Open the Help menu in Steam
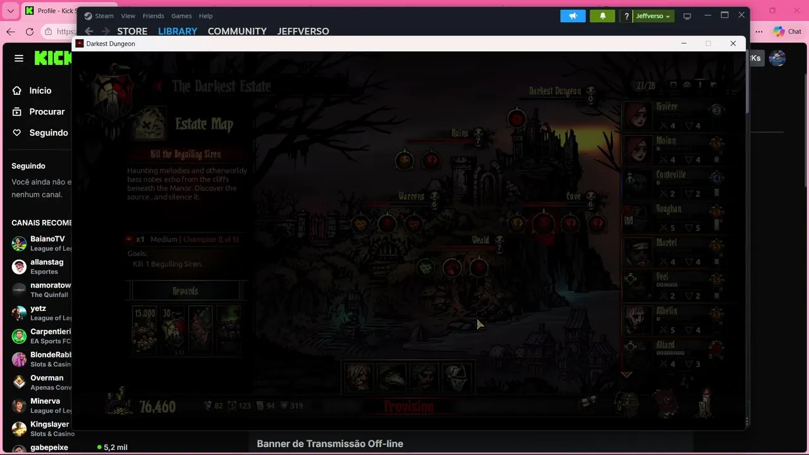Screen dimensions: 809x455 point(205,16)
